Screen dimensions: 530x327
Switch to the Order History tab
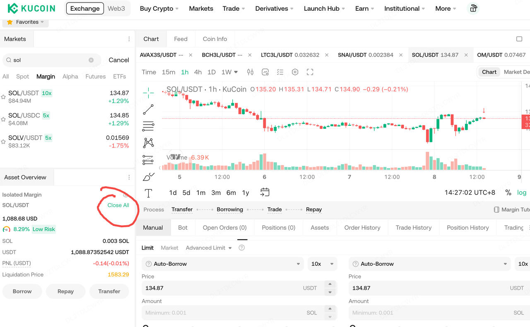point(362,228)
